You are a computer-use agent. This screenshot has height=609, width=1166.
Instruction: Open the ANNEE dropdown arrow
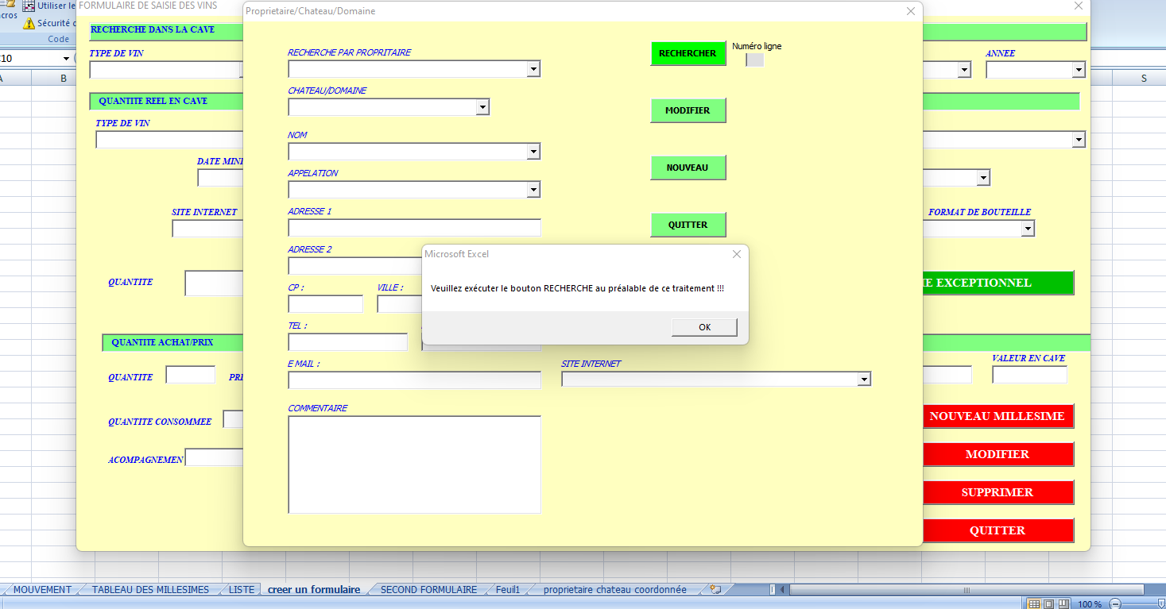pos(1078,70)
